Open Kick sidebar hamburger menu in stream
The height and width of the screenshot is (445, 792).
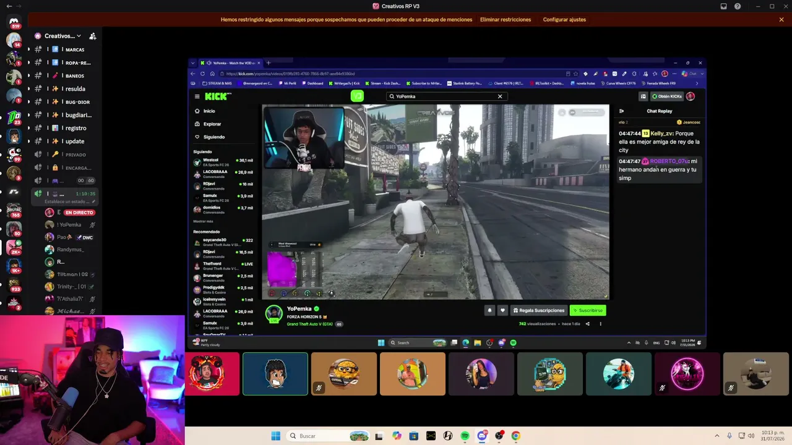197,96
